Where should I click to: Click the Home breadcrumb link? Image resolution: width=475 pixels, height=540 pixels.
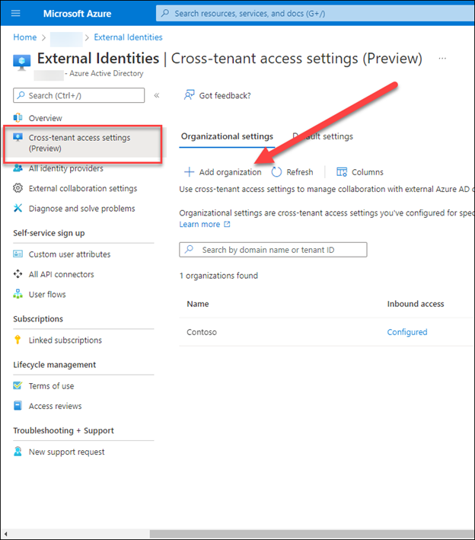coord(25,37)
